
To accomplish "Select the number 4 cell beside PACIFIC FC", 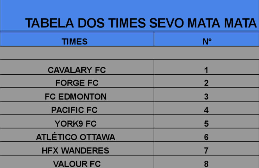I will pos(206,110).
